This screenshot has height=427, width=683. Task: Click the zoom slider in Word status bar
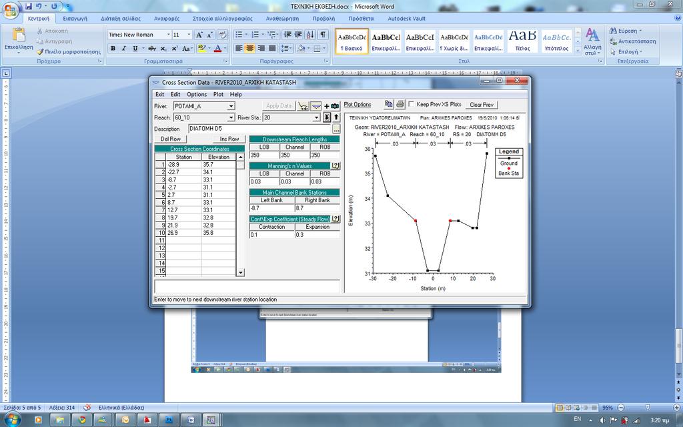tap(648, 408)
